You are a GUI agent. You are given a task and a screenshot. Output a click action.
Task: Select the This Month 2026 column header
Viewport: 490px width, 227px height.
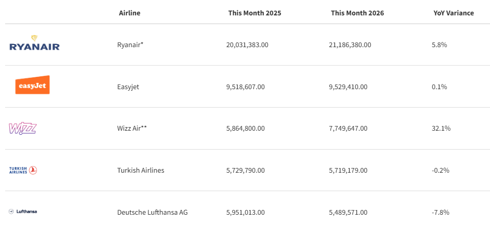[x=357, y=13]
